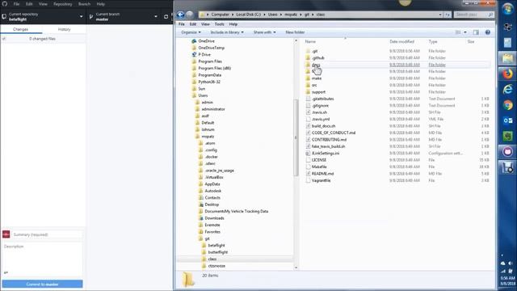
Task: Click the fetch origin sync icon
Action: 166,16
